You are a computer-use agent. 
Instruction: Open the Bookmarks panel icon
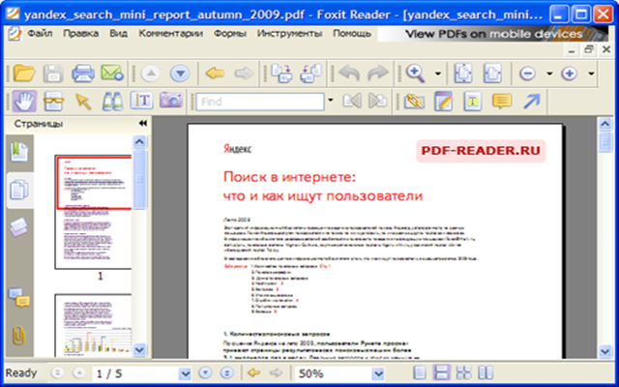coord(19,152)
